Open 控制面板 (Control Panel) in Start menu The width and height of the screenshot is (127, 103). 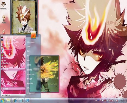[29, 70]
